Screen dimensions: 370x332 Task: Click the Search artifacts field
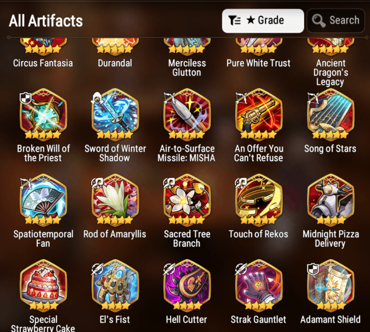click(336, 21)
